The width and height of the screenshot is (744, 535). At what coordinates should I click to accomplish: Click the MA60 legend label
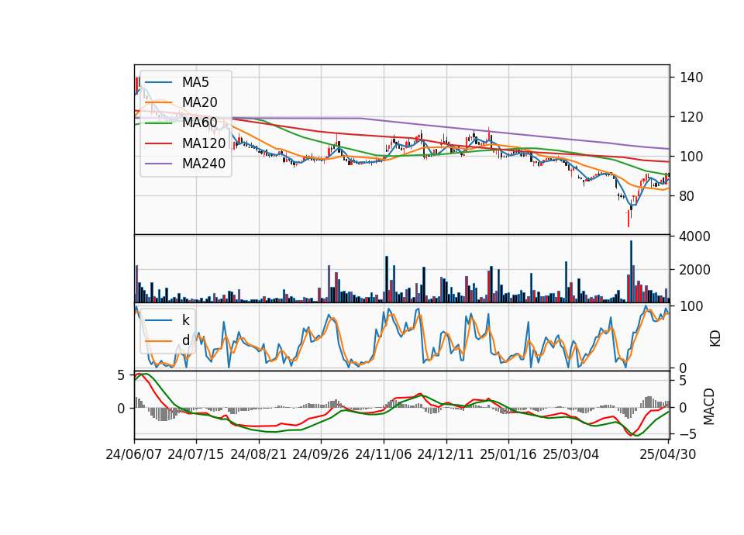pyautogui.click(x=199, y=123)
